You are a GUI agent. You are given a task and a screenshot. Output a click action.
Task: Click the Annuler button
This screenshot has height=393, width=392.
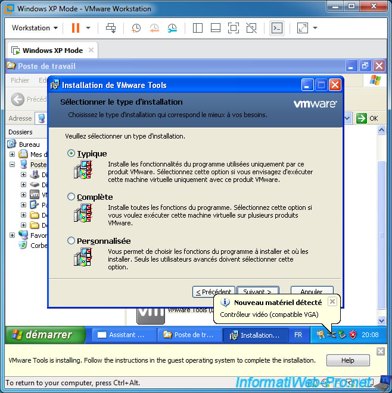(x=312, y=292)
